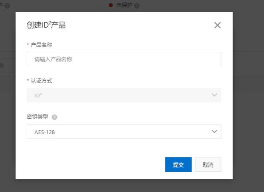Viewport: 264px width, 192px height.
Task: Cancel the dialog with 取消 button
Action: [208, 164]
